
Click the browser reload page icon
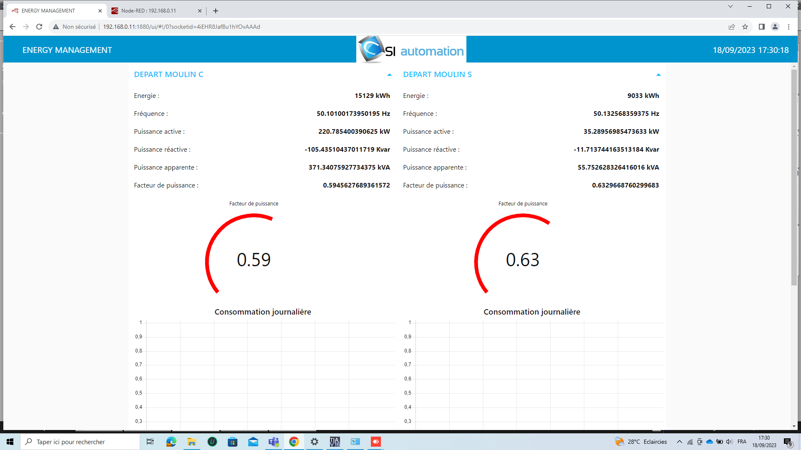click(x=39, y=27)
